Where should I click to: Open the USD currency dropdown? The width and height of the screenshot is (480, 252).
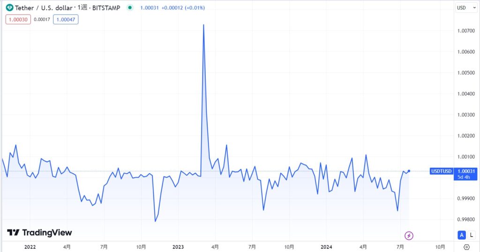pyautogui.click(x=466, y=7)
